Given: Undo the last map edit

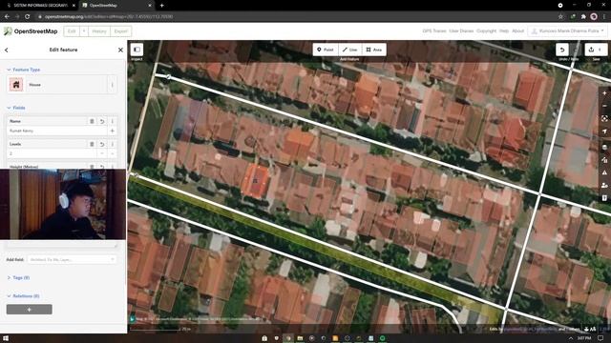Looking at the screenshot, I should click(x=562, y=50).
